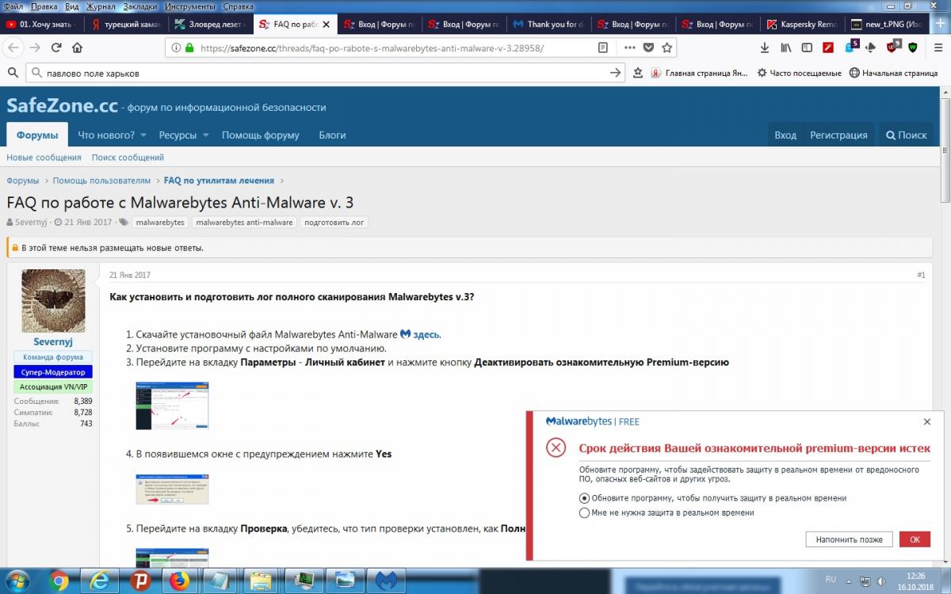951x594 pixels.
Task: Switch to the 'Блоги' nav tab
Action: click(332, 135)
